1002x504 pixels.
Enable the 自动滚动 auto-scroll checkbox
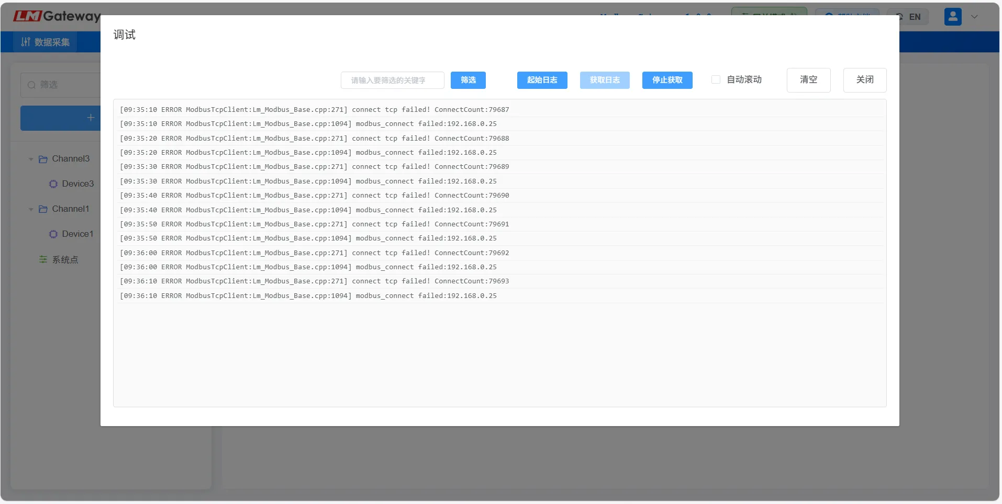716,80
